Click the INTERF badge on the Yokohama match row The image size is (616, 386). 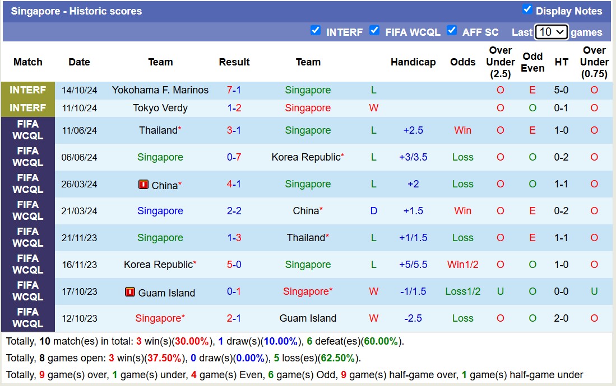[27, 90]
